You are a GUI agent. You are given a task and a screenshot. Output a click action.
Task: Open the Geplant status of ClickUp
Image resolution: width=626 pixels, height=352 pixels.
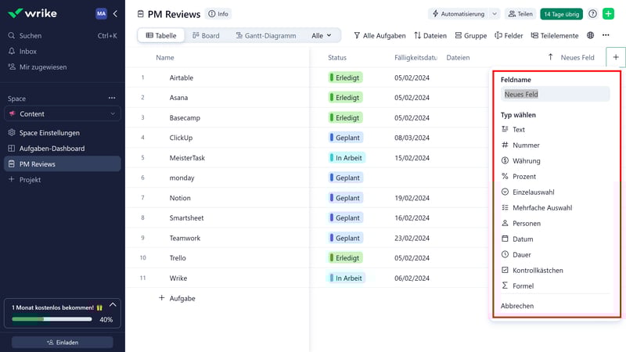point(346,138)
